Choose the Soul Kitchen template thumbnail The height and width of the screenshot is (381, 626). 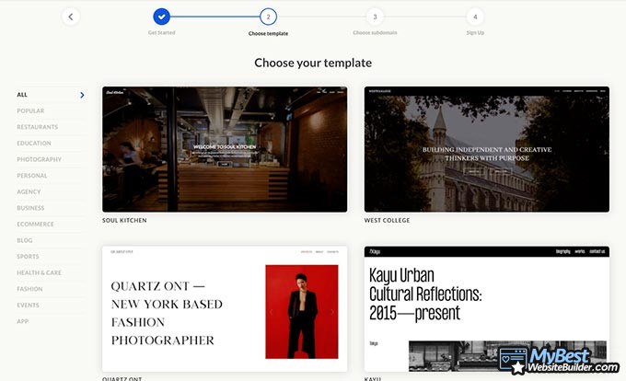(225, 149)
